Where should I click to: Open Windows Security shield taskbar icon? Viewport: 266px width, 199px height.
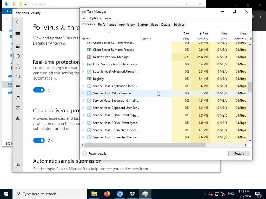tap(132, 194)
